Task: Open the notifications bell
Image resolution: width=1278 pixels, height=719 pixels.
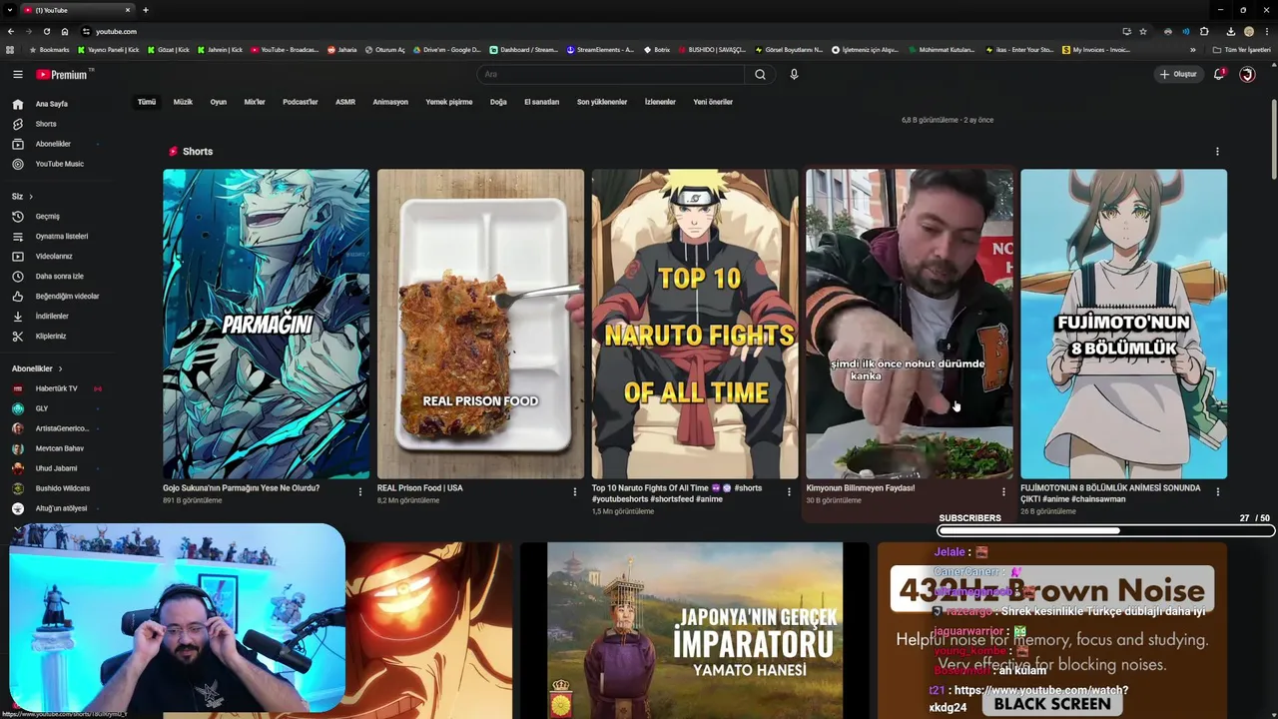Action: click(x=1218, y=74)
